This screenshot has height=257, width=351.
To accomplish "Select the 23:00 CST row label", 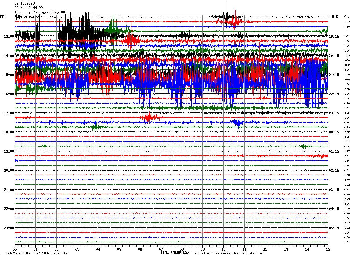I will [9, 228].
